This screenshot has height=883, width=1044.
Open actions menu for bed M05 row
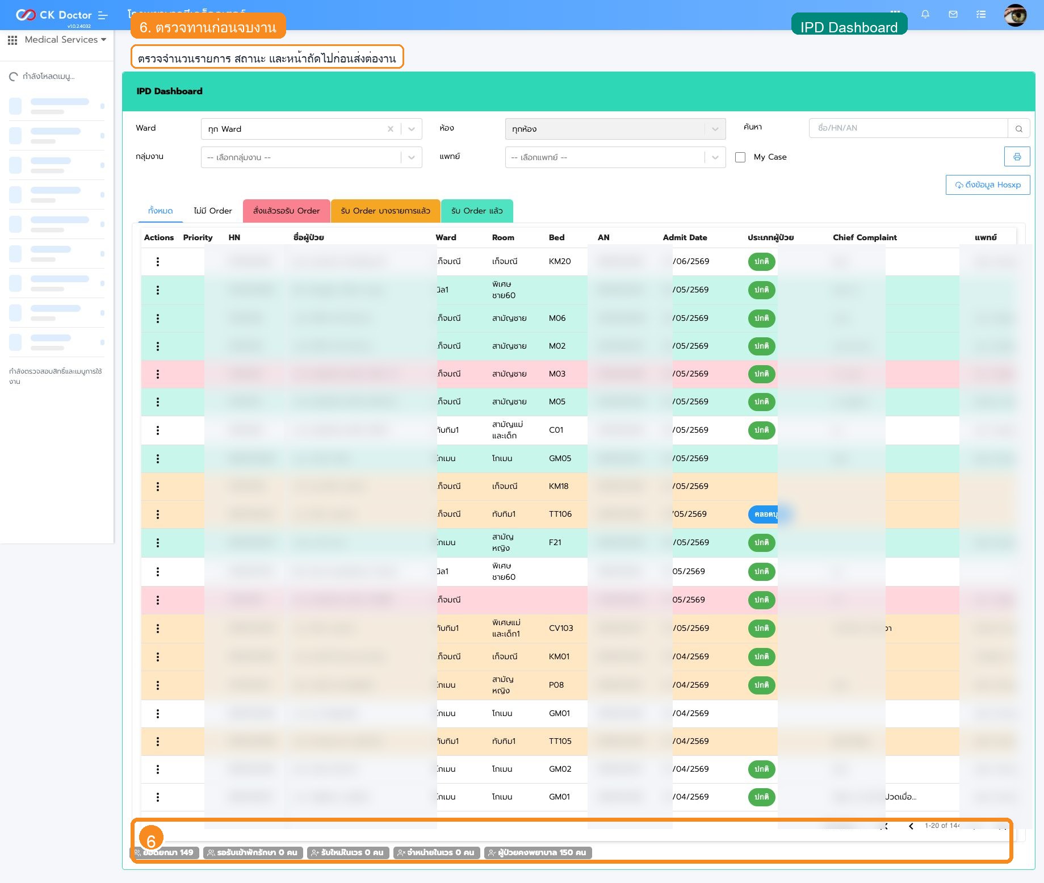coord(158,402)
